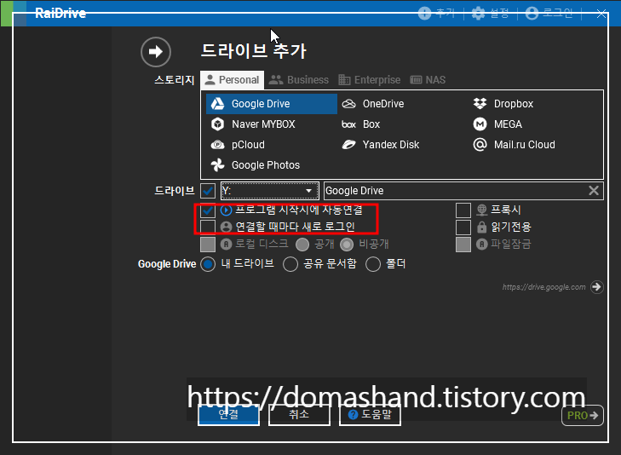
Task: Select Google Photos storage
Action: click(256, 165)
